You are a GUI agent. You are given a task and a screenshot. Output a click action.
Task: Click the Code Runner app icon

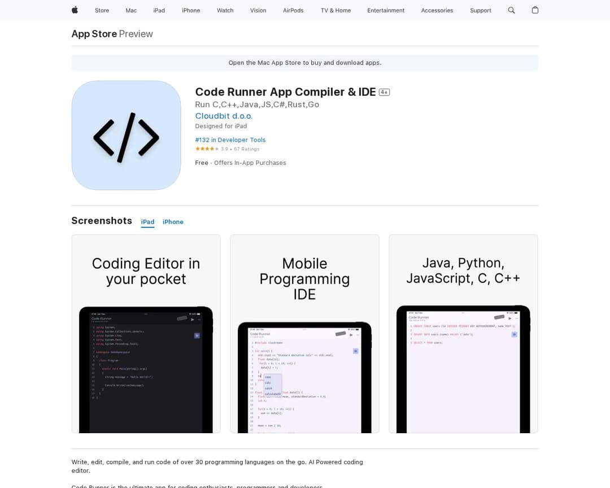126,136
